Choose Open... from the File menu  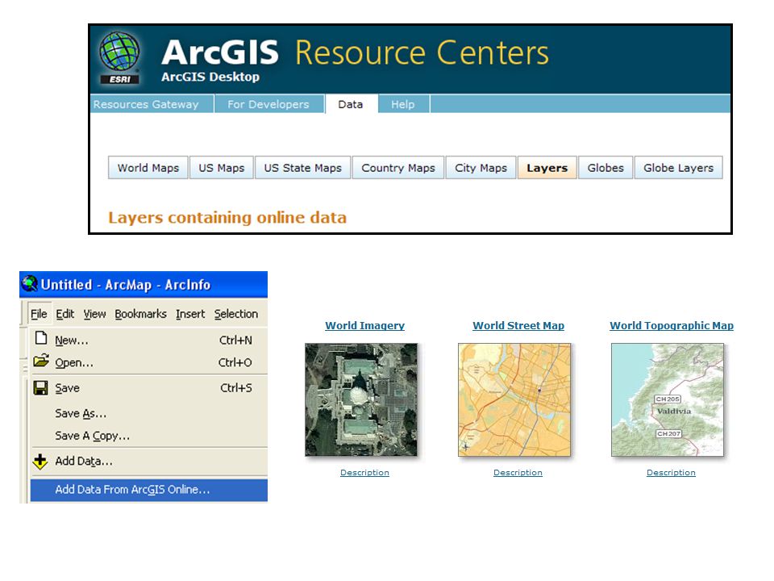point(148,362)
